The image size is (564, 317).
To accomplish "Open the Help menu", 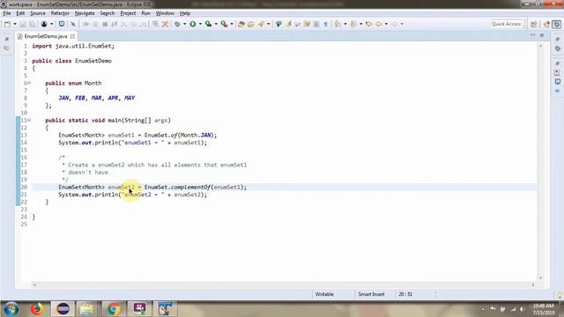I will coord(185,13).
